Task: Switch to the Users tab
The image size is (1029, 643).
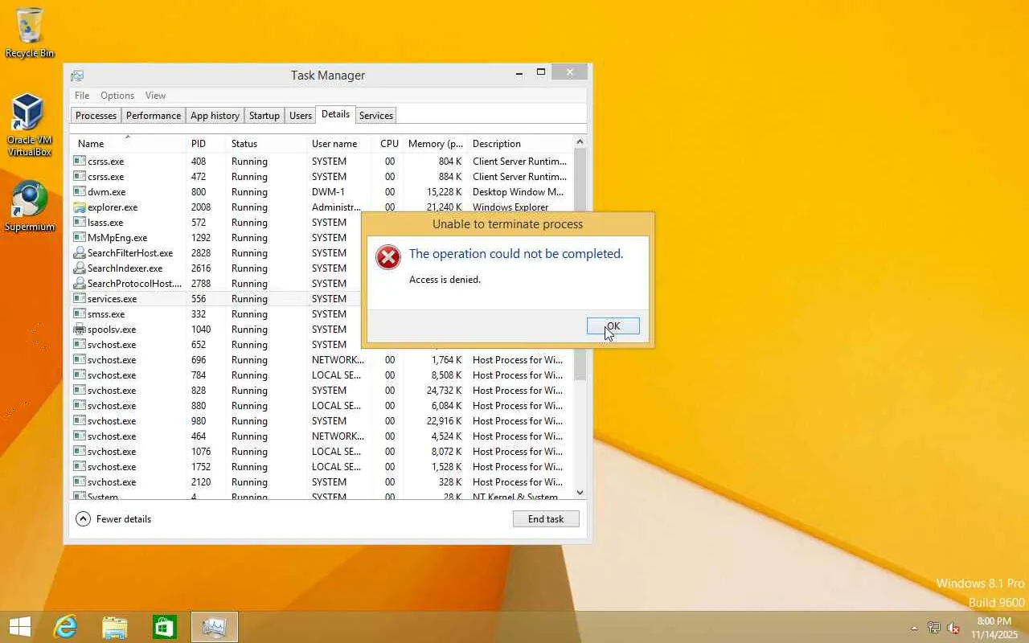Action: [301, 116]
